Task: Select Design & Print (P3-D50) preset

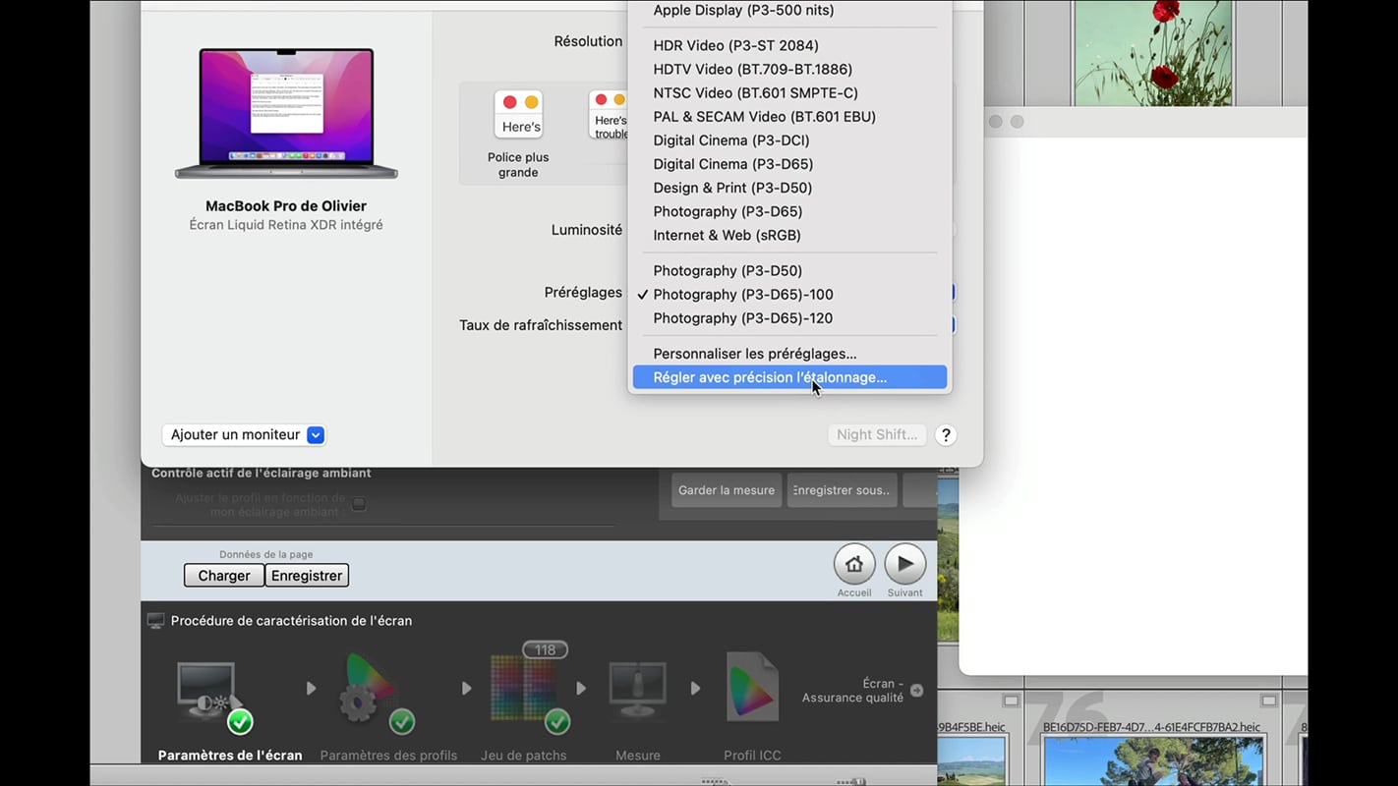Action: coord(789,188)
